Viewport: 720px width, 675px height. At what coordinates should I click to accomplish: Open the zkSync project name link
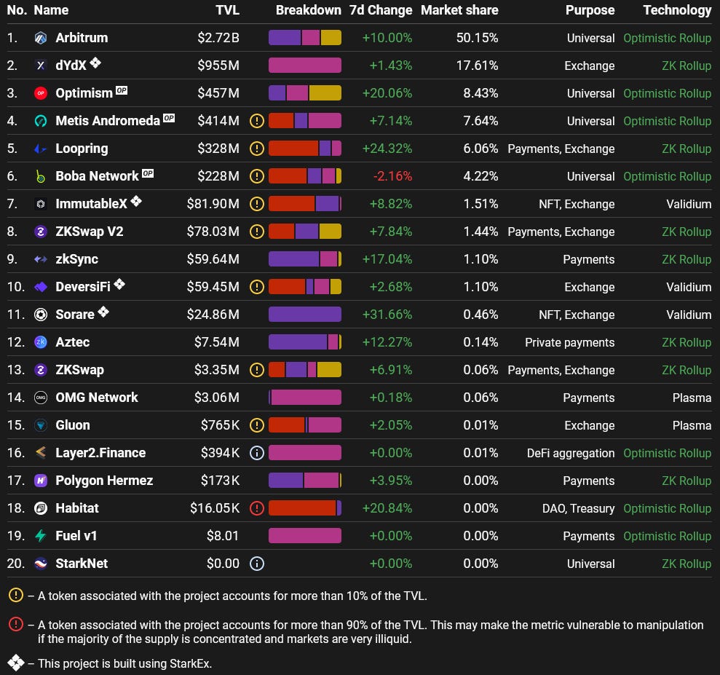[76, 259]
